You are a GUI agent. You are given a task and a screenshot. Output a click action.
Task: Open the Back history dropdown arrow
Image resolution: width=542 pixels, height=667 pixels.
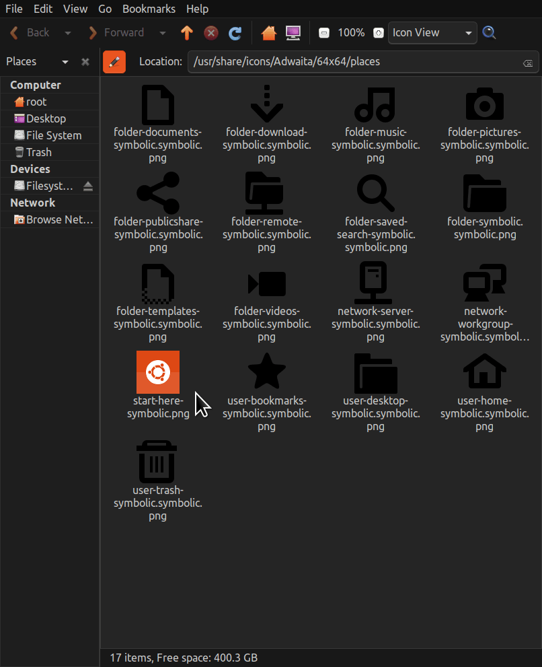tap(68, 33)
